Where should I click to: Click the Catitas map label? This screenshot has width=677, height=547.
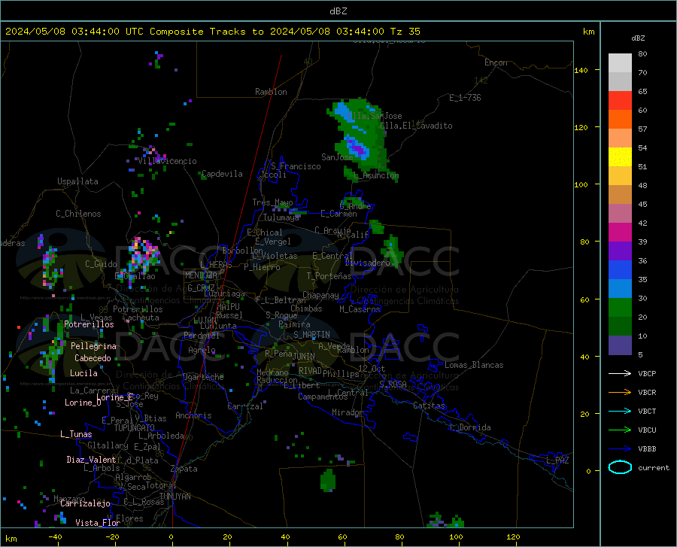tap(429, 406)
